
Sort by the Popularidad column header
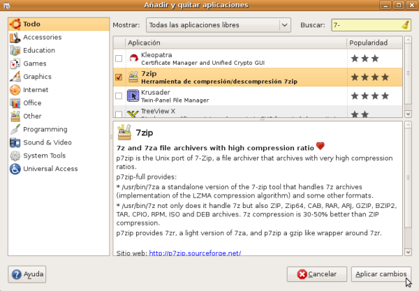point(374,43)
